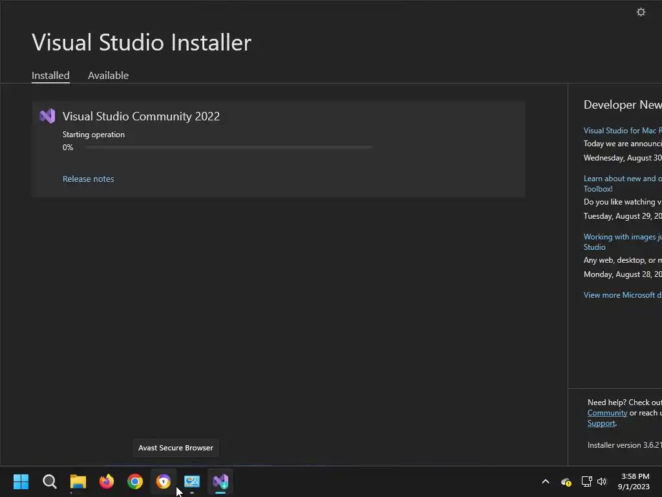
Task: Follow the Support link
Action: [601, 423]
